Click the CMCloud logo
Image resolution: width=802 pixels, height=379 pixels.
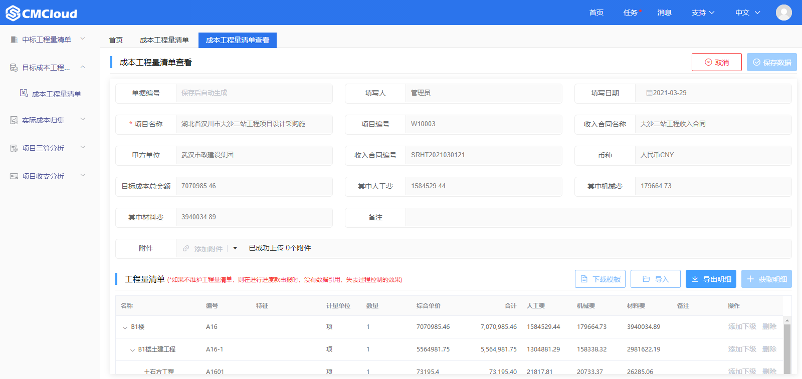42,13
